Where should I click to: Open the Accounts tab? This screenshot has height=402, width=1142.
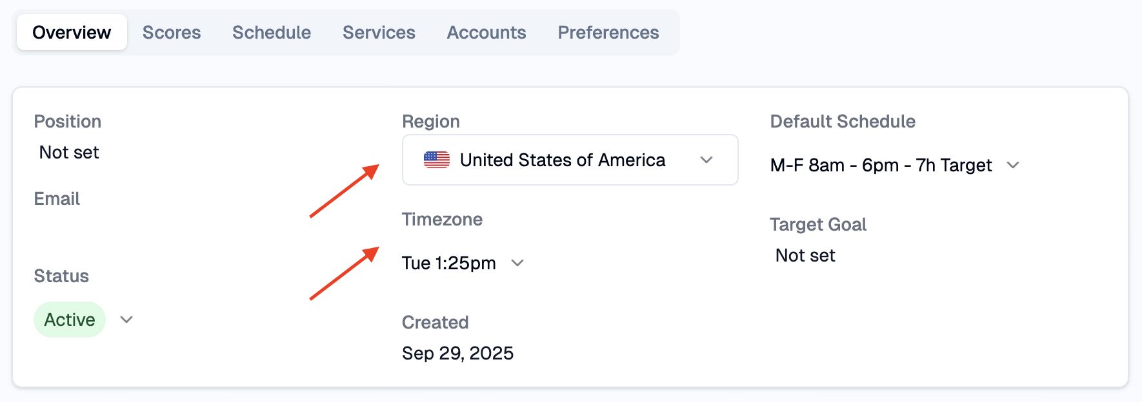click(486, 32)
